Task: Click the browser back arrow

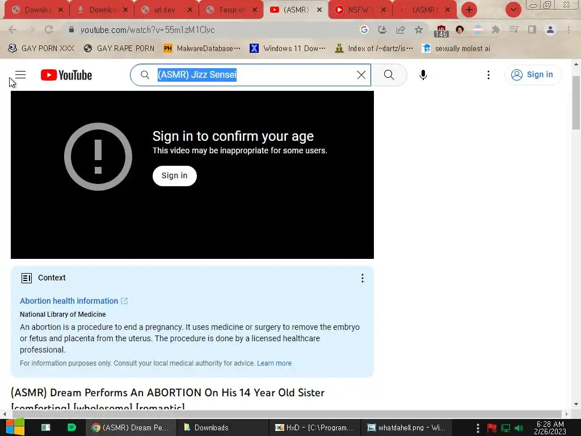Action: click(x=12, y=30)
